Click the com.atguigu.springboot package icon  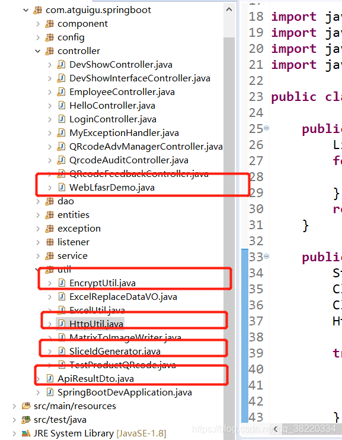(37, 10)
